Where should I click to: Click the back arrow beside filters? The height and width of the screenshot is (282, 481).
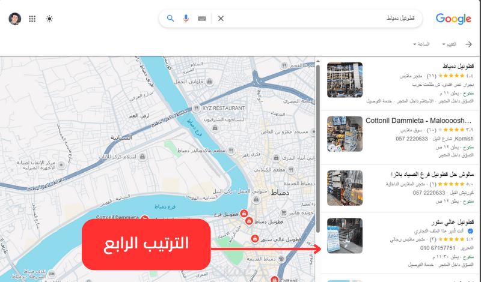click(x=469, y=44)
